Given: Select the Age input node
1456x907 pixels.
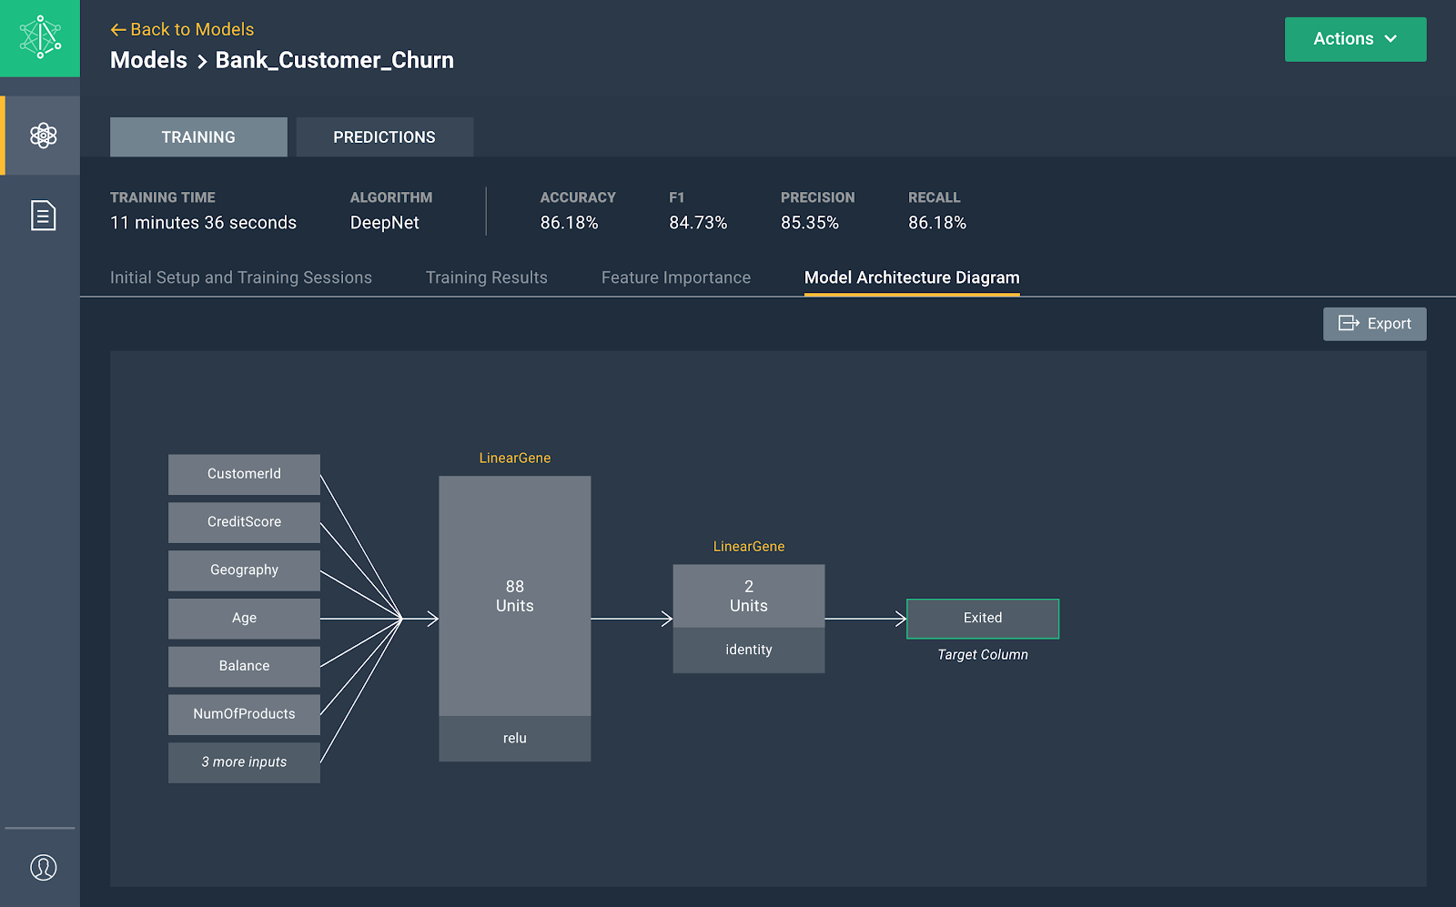Looking at the screenshot, I should [x=244, y=619].
